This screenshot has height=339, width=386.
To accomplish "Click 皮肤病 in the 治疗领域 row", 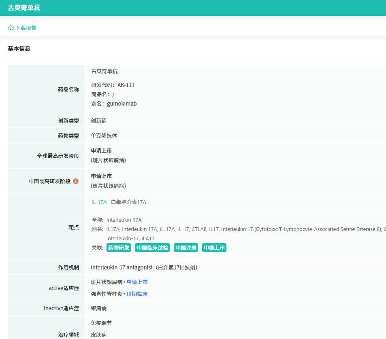I will pos(99,335).
